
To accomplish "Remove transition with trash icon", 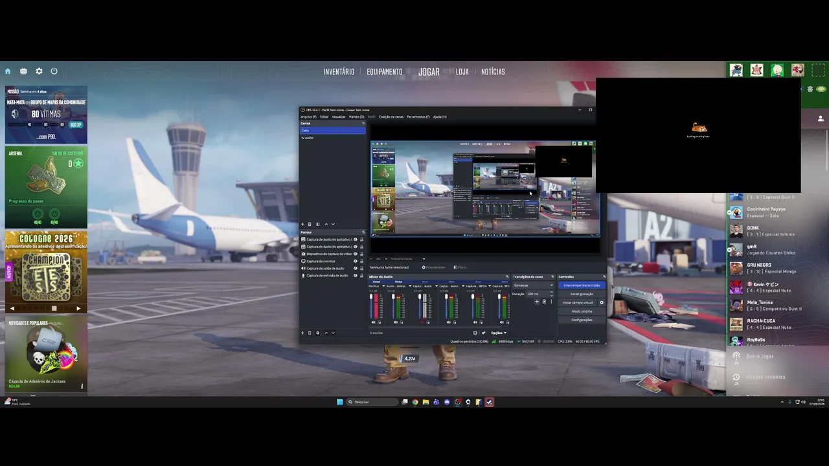I will (x=544, y=302).
